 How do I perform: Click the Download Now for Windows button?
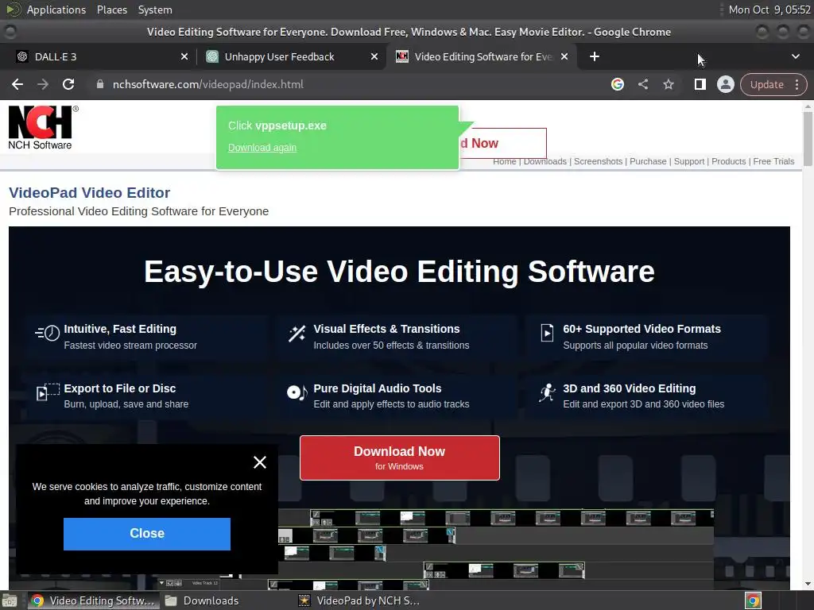pos(400,458)
